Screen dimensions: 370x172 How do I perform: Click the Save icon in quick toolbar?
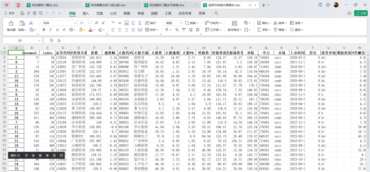point(22,13)
